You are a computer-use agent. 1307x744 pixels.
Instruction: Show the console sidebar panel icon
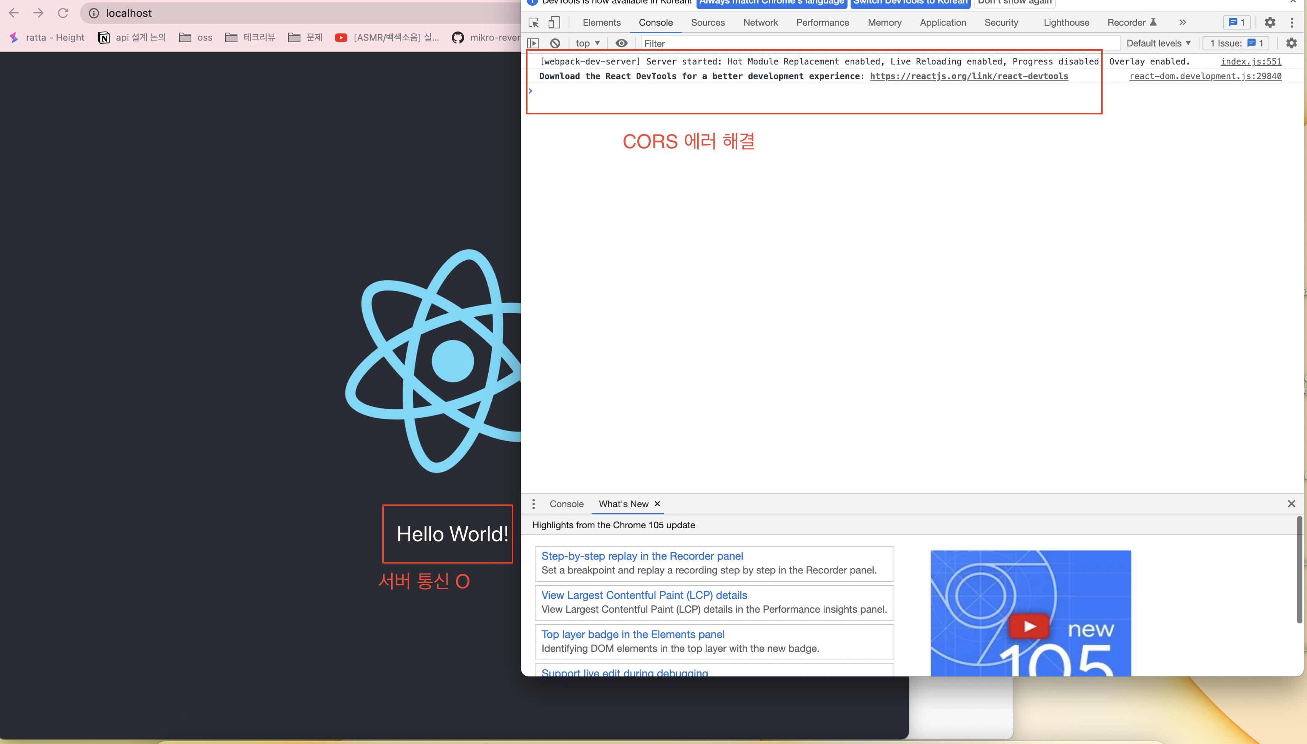[x=533, y=43]
